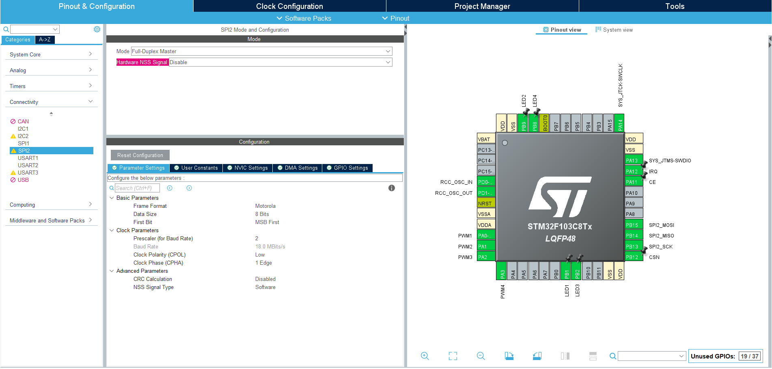Select SPI1 in the Connectivity list
Viewport: 772px width, 369px height.
[x=24, y=143]
